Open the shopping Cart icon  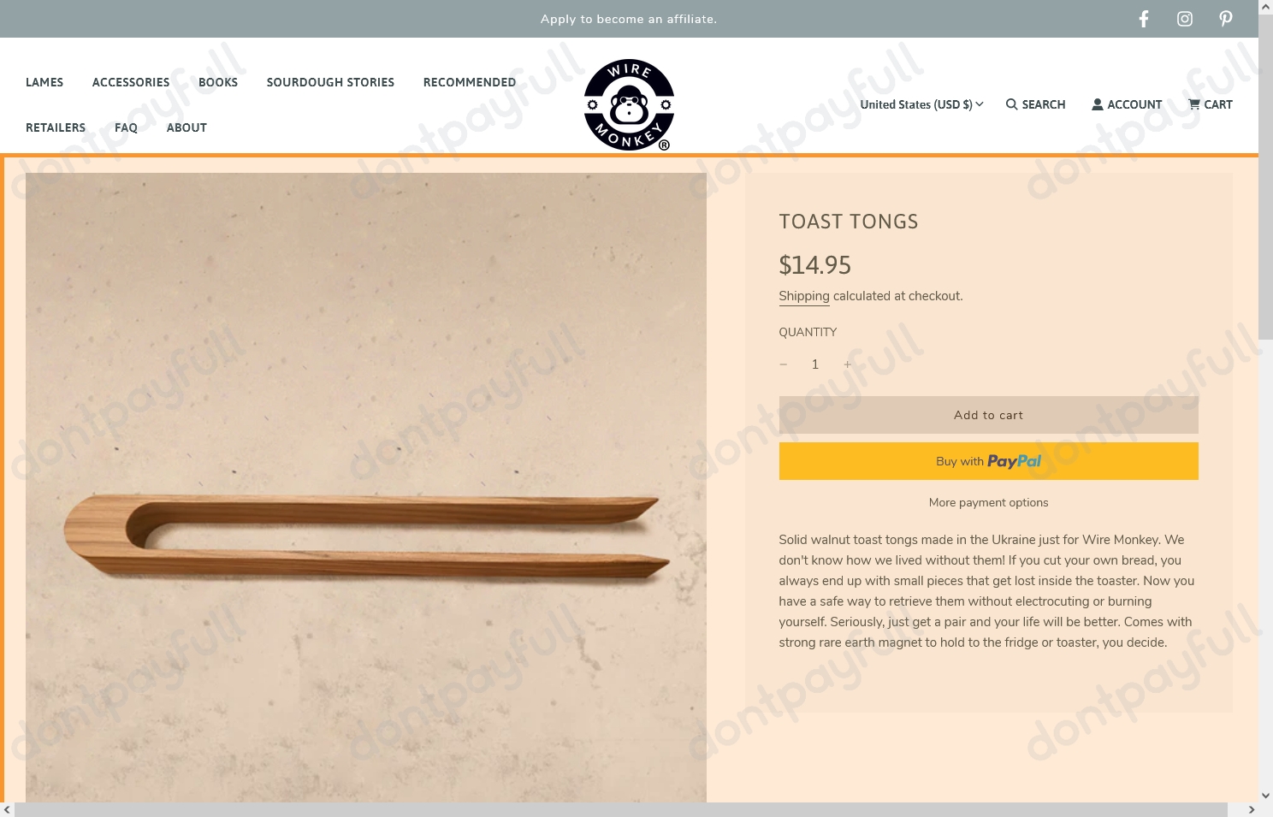tap(1194, 104)
